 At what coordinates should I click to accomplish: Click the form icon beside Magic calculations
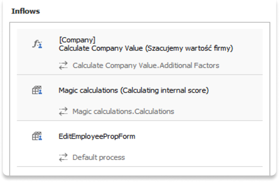coord(37,90)
